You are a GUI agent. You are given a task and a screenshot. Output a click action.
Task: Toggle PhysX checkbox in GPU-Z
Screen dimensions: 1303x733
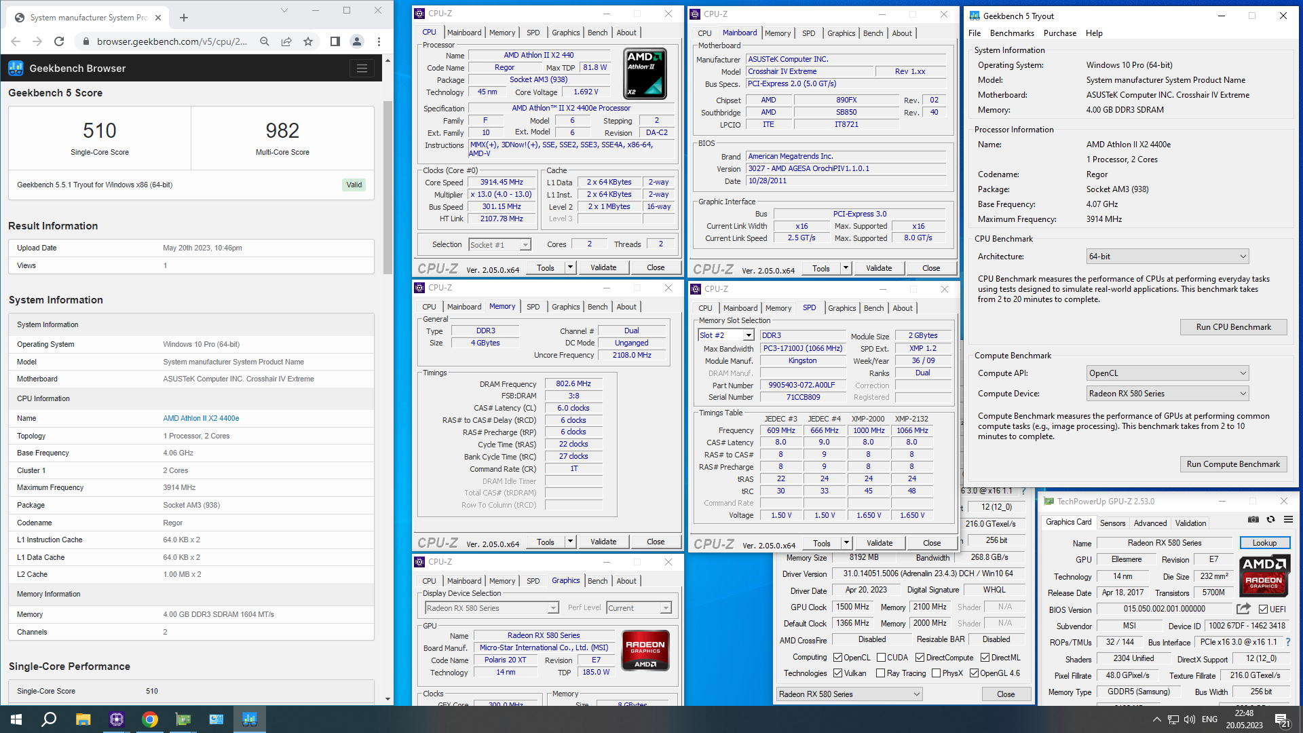pyautogui.click(x=936, y=673)
